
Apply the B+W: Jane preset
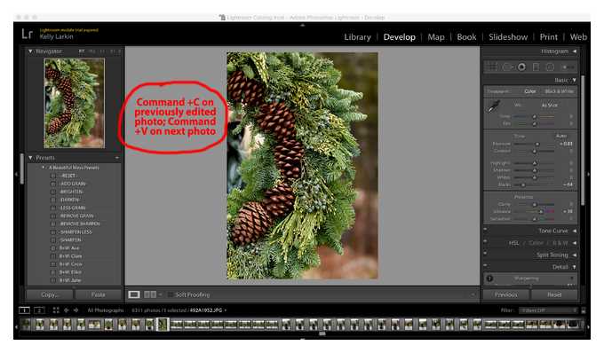(x=70, y=280)
